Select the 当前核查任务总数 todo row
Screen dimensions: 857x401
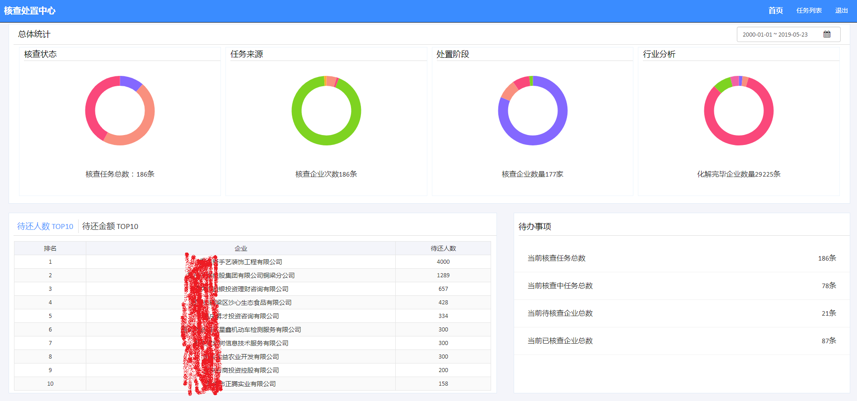point(681,258)
